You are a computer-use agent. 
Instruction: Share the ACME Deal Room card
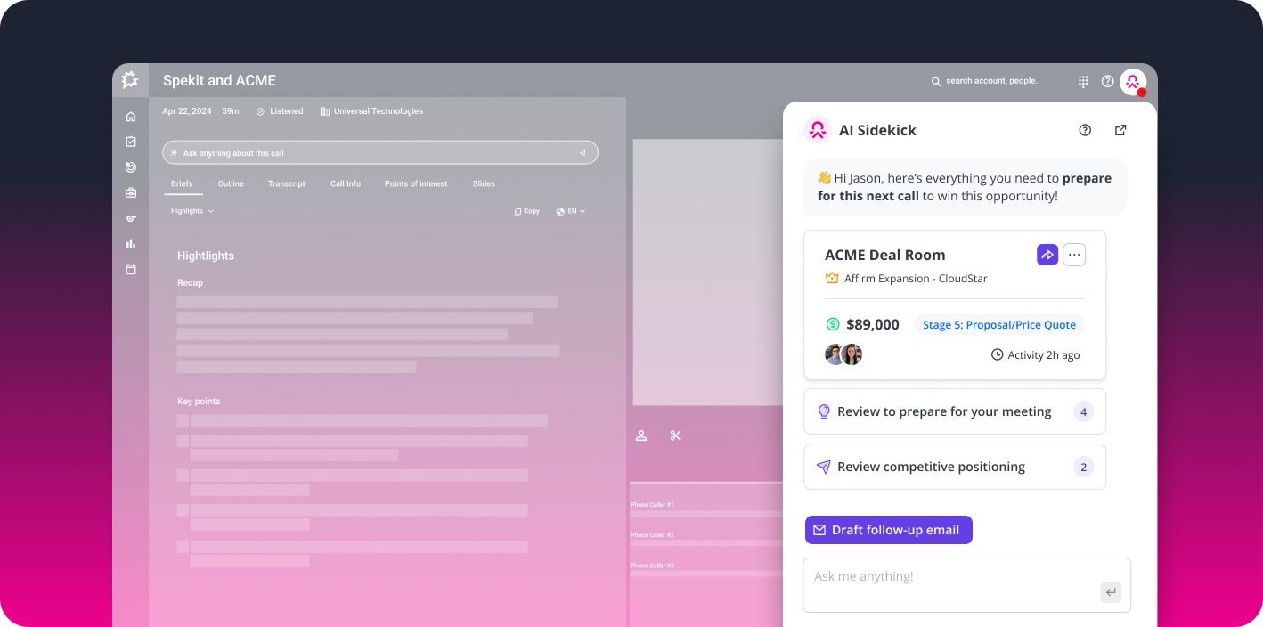[1047, 255]
